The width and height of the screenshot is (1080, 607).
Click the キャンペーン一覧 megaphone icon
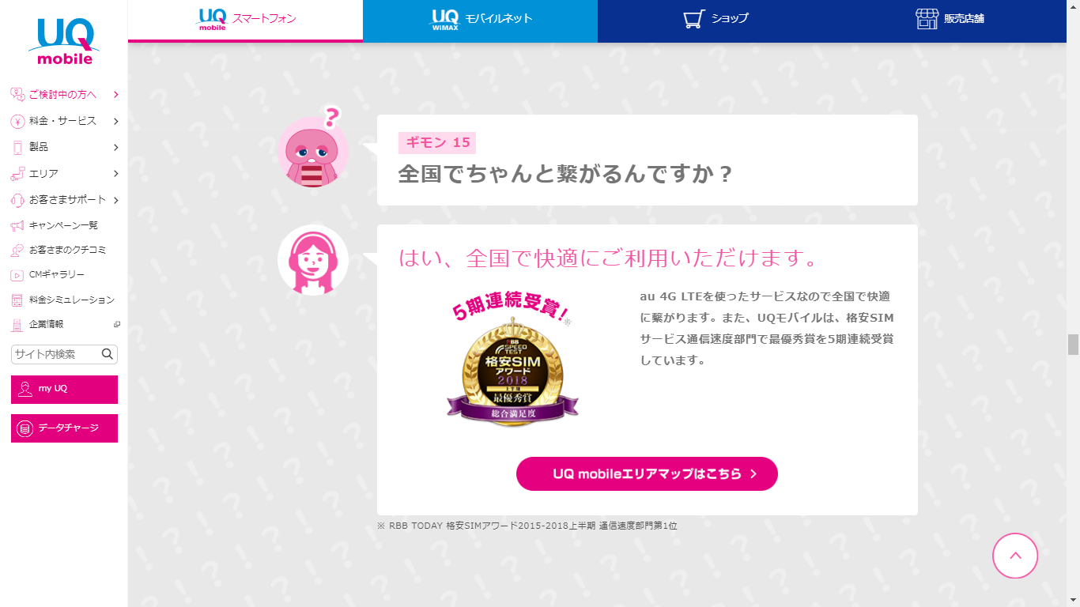[17, 225]
